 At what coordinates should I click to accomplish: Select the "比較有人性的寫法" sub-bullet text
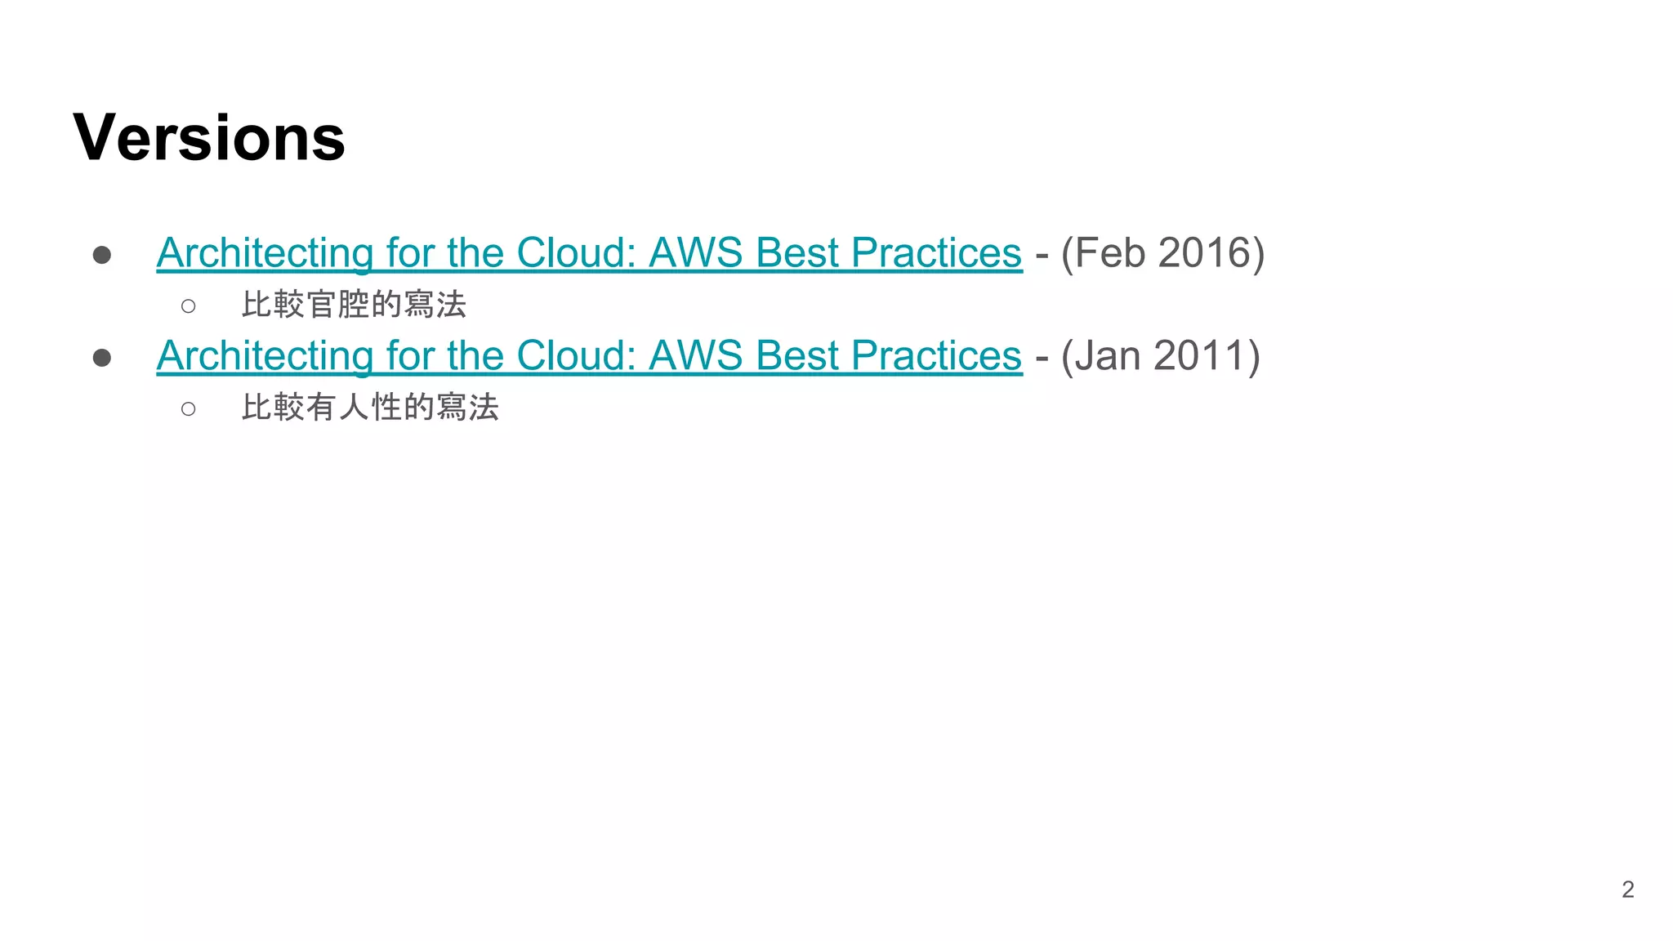(x=370, y=407)
